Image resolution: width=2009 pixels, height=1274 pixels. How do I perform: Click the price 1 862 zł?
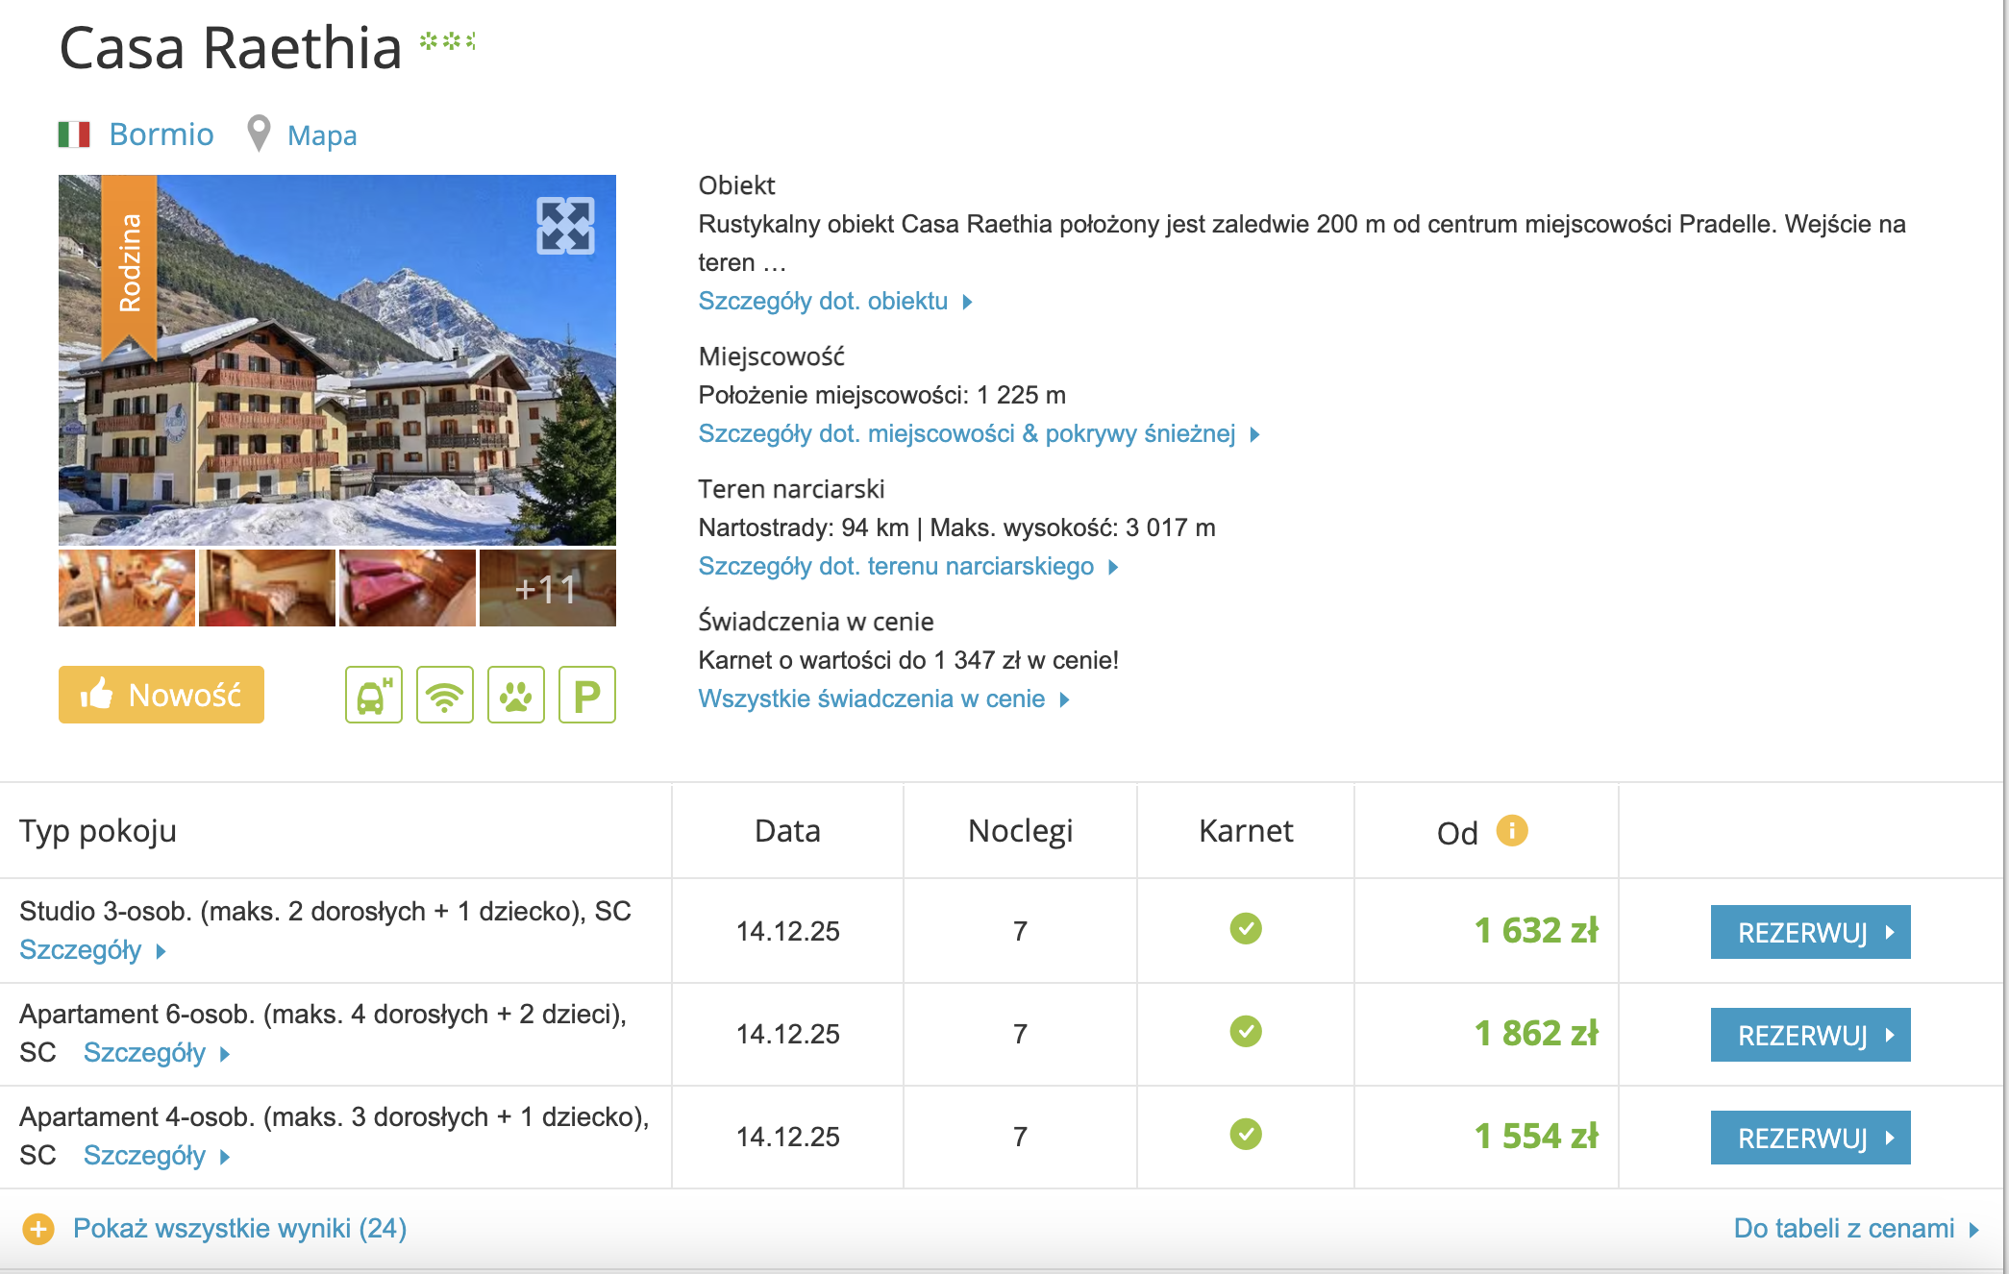1536,1033
